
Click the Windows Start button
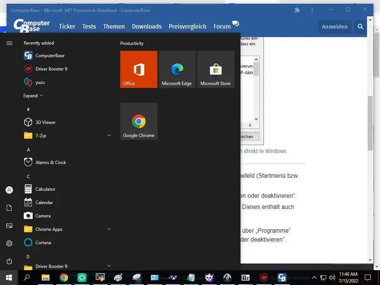(9, 278)
